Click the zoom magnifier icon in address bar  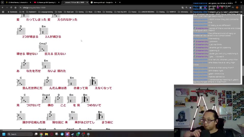pyautogui.click(x=186, y=7)
